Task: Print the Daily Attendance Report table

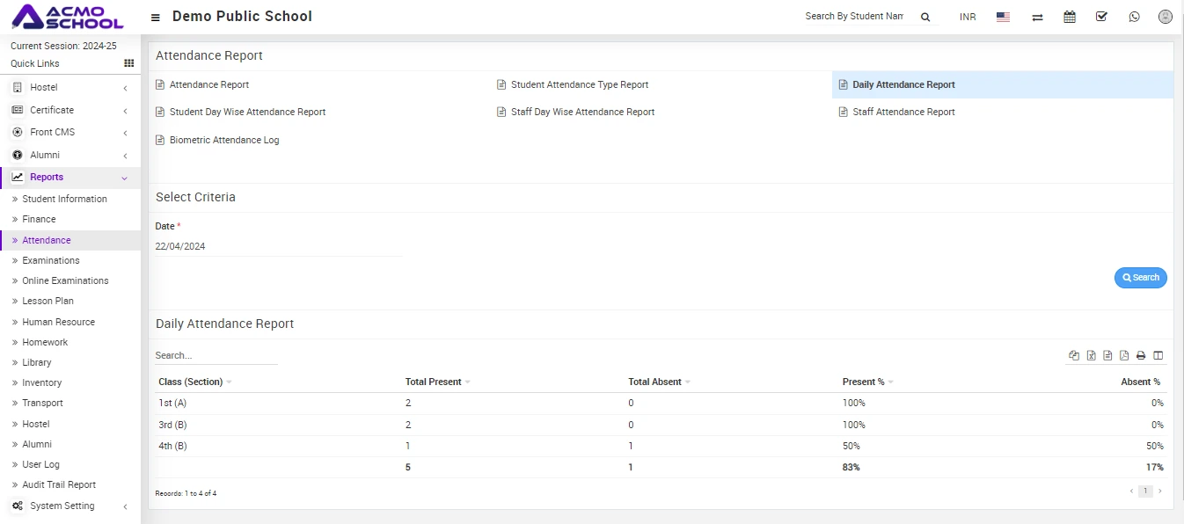Action: pos(1141,355)
